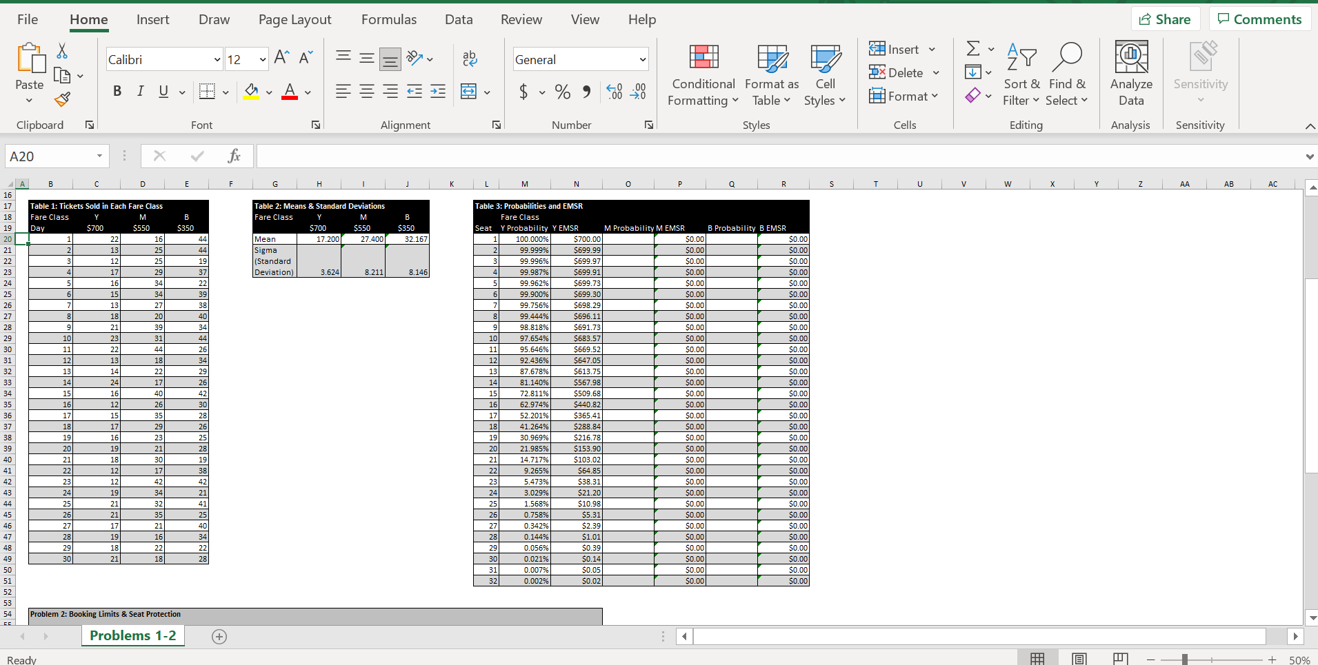Click Find & Select
This screenshot has height=665, width=1318.
1066,74
